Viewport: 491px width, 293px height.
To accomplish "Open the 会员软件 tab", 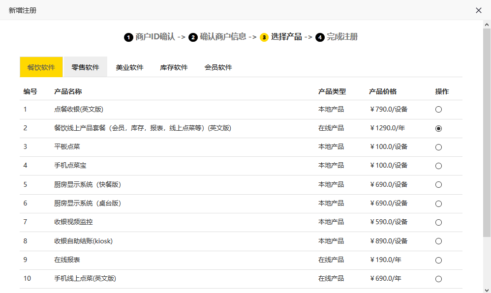I will pyautogui.click(x=218, y=67).
